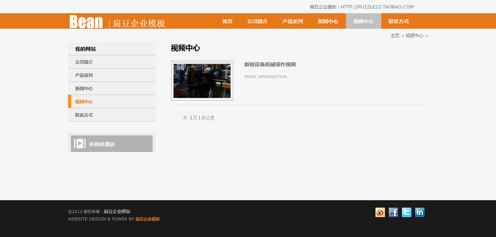Select 产品系列 in the left sidebar
496x237 pixels.
click(x=84, y=75)
